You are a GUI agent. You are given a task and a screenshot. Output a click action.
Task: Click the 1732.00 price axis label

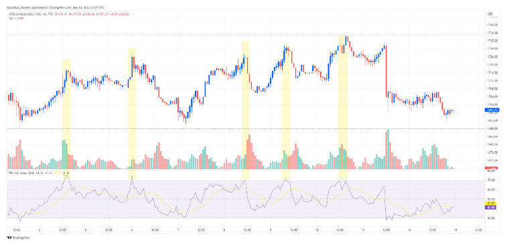click(x=493, y=41)
